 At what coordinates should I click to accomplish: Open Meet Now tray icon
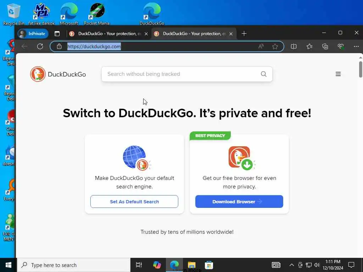coord(300,265)
